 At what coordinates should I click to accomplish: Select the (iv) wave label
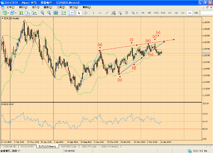pos(150,54)
